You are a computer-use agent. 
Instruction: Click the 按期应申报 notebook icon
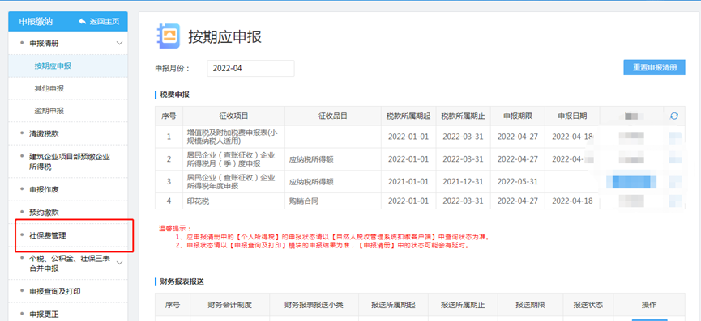[x=168, y=36]
